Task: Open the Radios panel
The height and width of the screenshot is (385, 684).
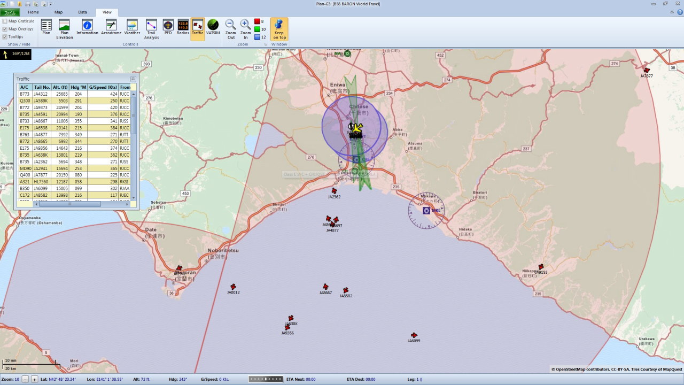Action: 183,28
